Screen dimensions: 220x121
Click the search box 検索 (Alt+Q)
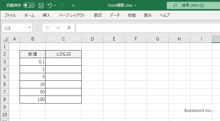pyautogui.click(x=193, y=5)
